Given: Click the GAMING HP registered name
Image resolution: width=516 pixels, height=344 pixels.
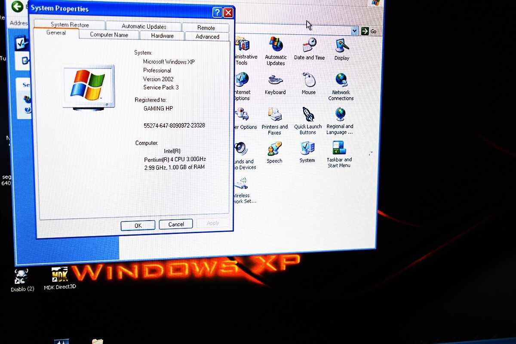Looking at the screenshot, I should click(x=158, y=108).
